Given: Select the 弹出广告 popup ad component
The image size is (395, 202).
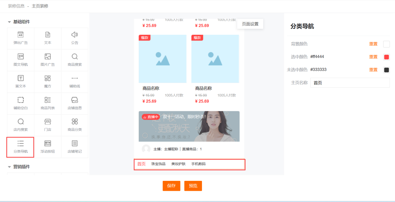Looking at the screenshot, I should 21,38.
